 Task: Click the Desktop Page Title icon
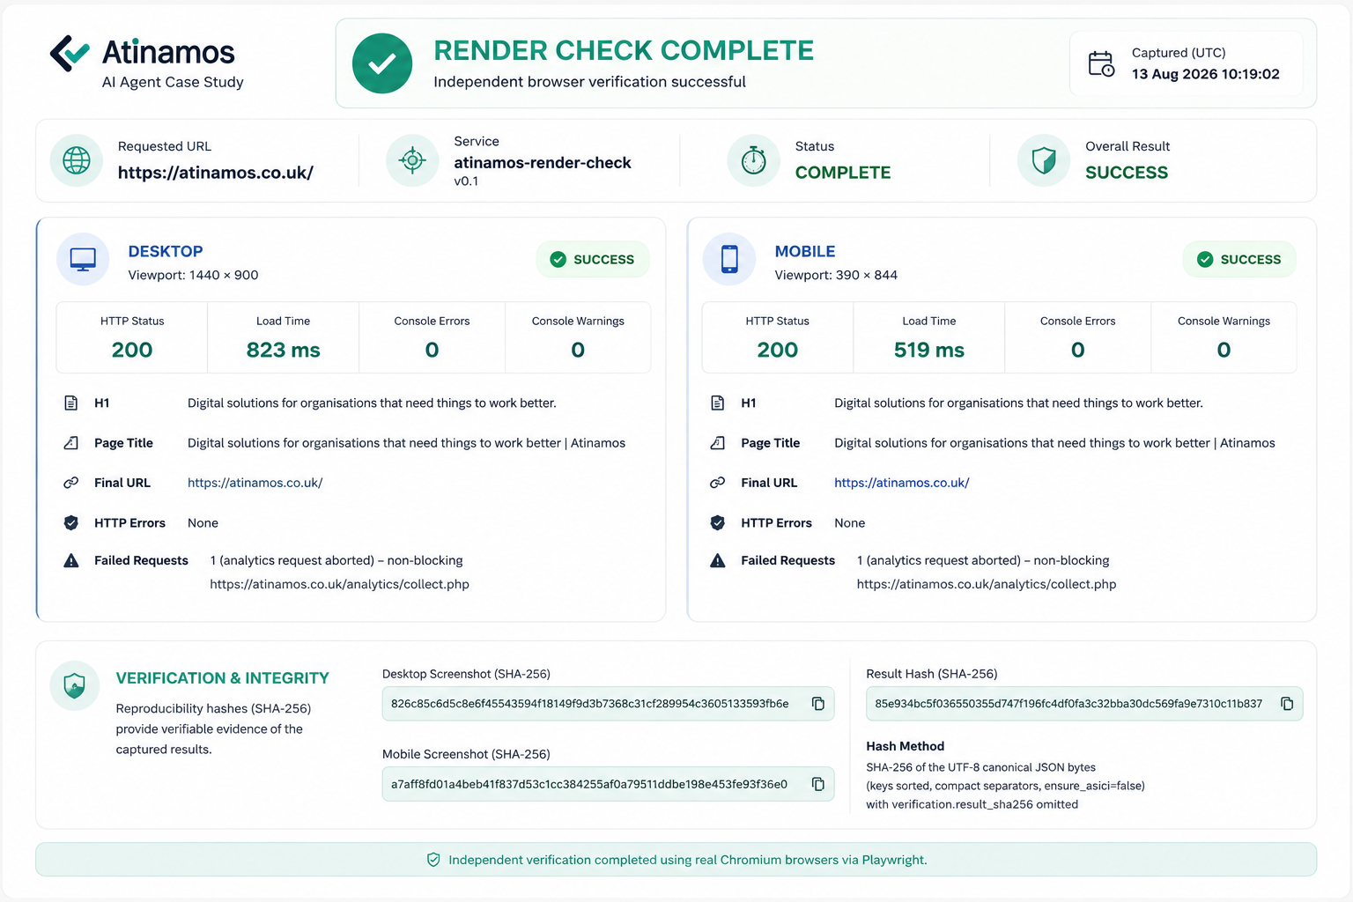(x=71, y=443)
